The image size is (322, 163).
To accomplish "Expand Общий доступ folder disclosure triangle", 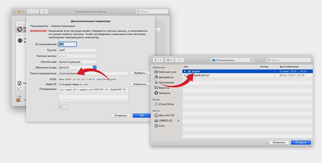I will pyautogui.click(x=185, y=75).
